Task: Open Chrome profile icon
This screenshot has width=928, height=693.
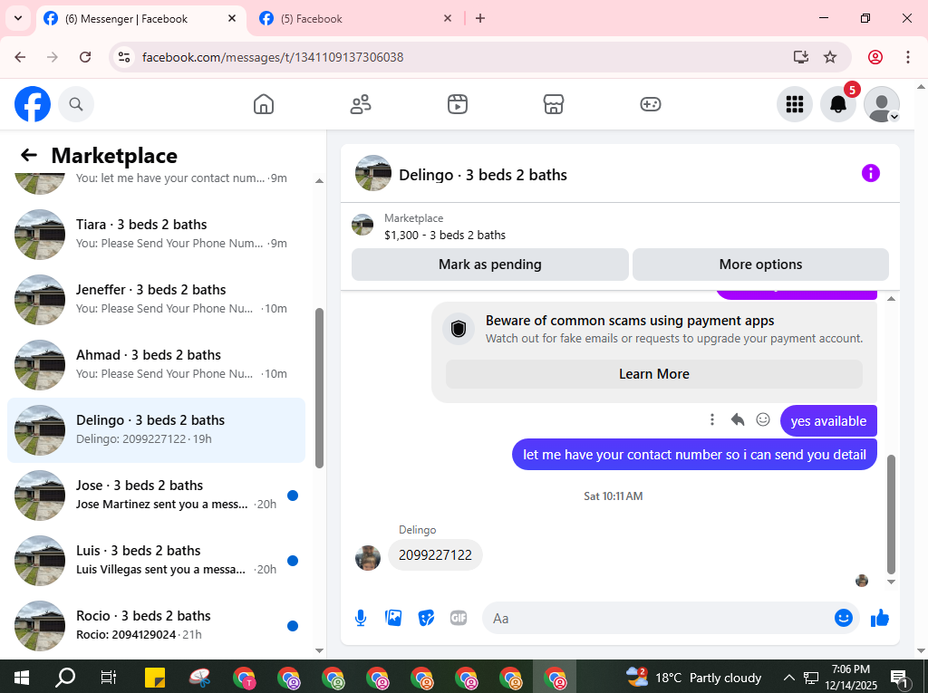Action: click(875, 57)
